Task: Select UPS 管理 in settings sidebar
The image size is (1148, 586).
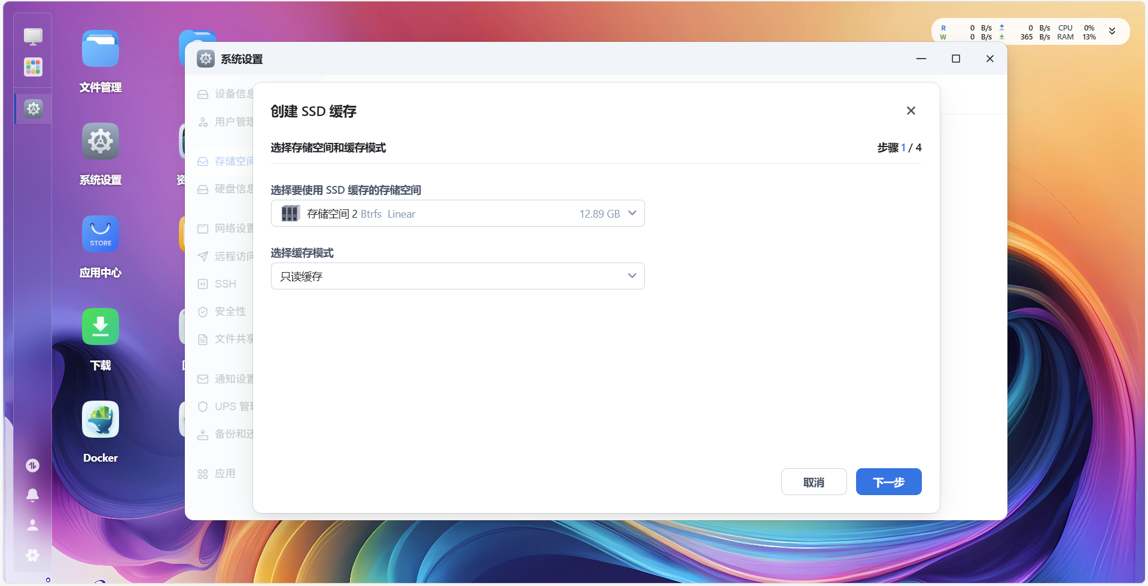Action: pos(226,407)
